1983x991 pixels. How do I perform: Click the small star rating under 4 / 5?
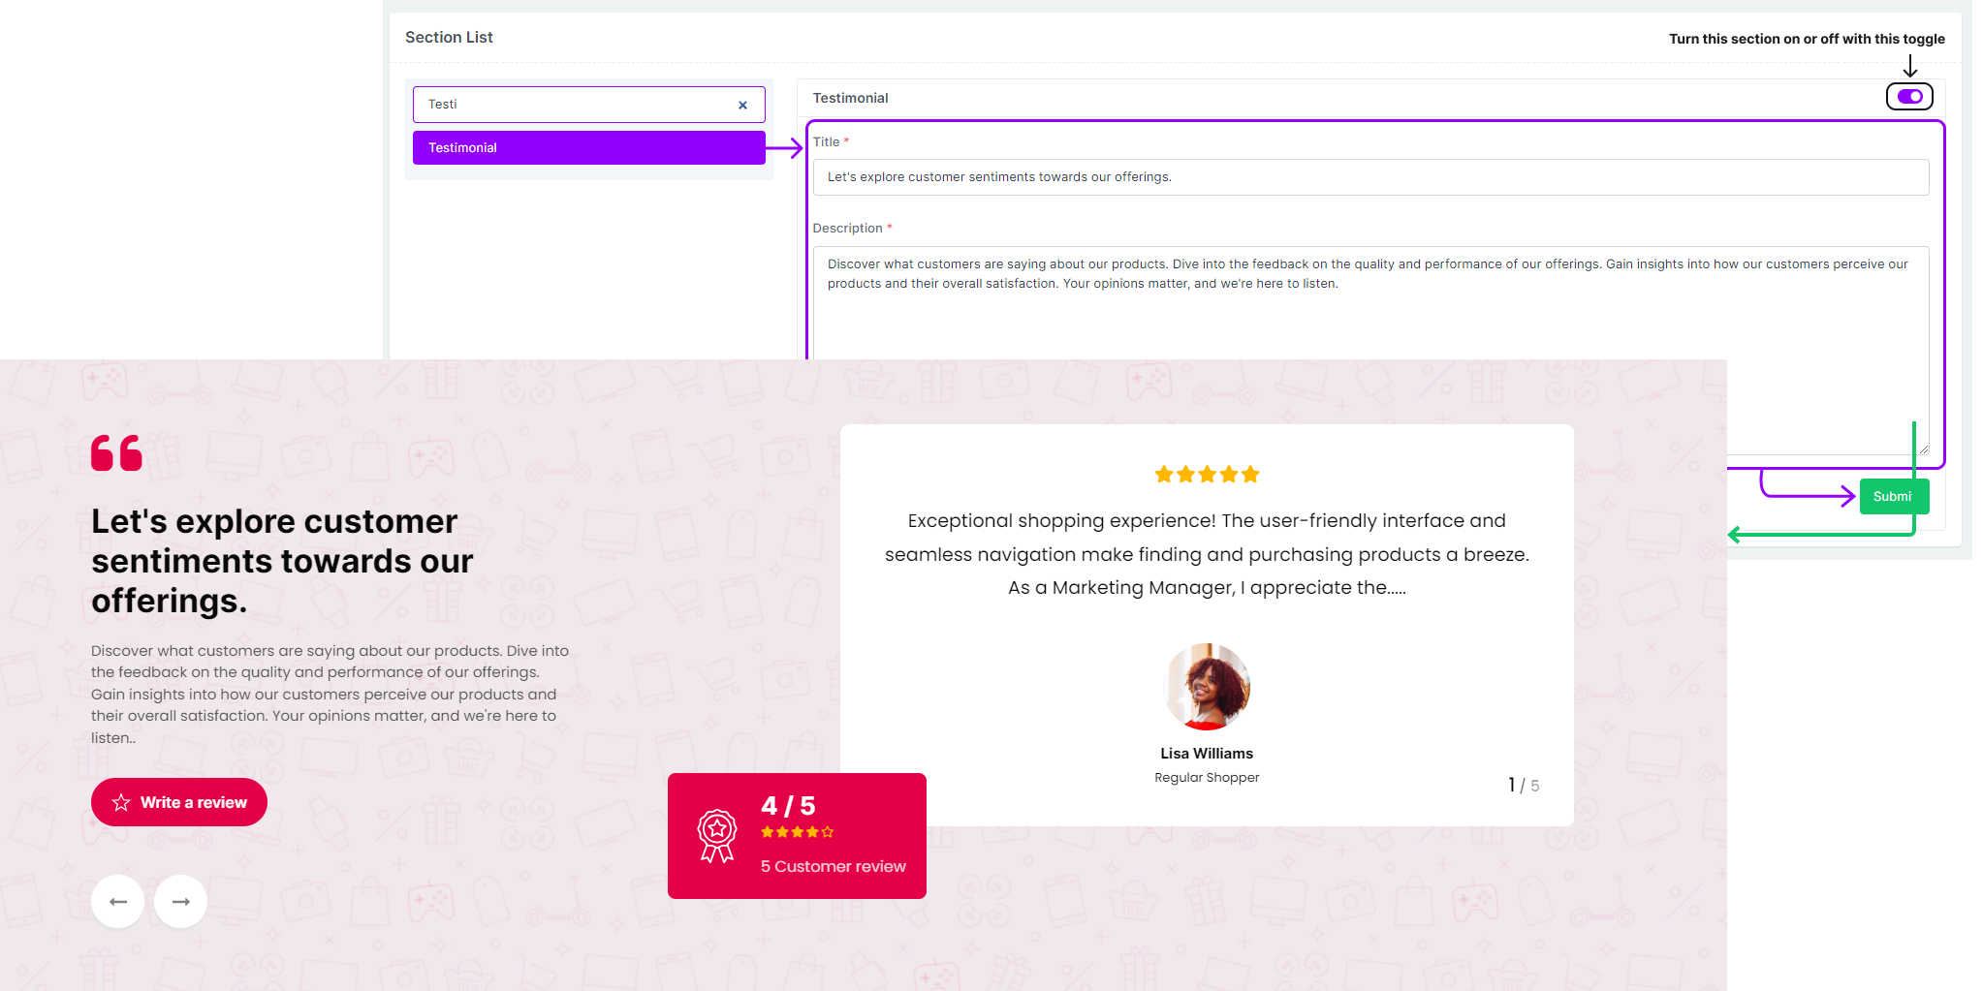(797, 832)
